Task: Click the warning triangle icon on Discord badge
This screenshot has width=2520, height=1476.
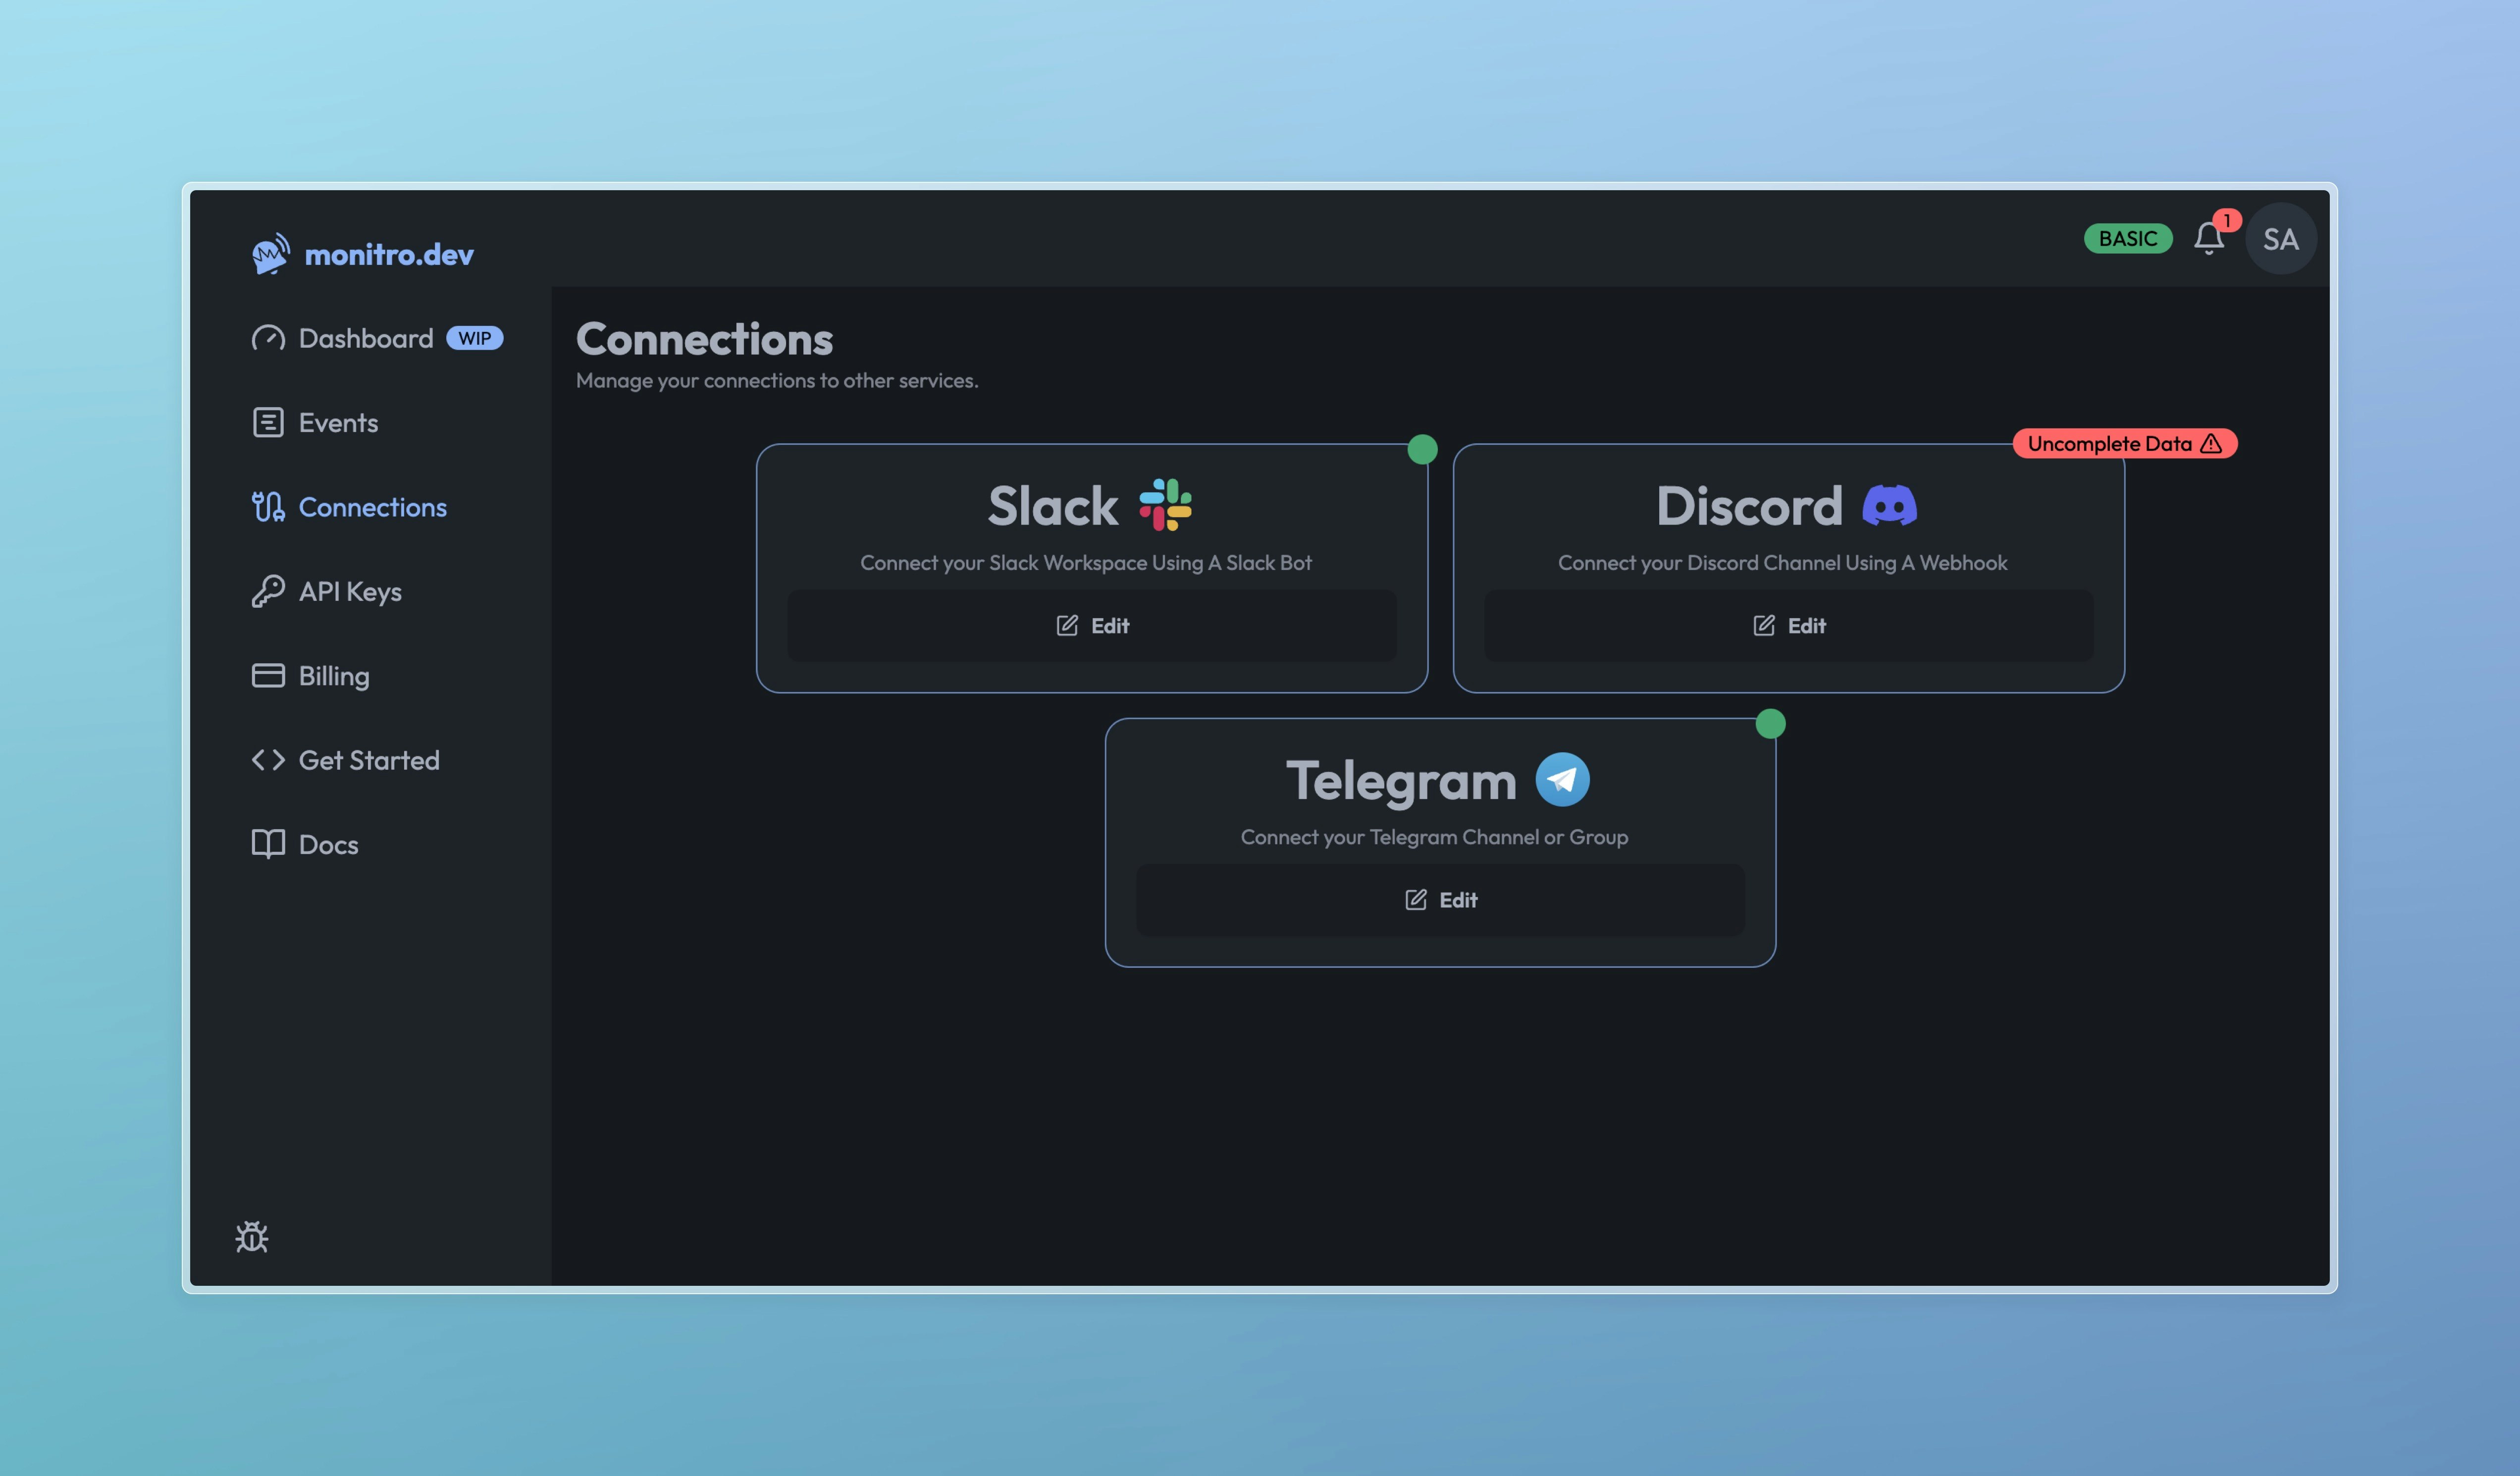Action: pyautogui.click(x=2212, y=443)
